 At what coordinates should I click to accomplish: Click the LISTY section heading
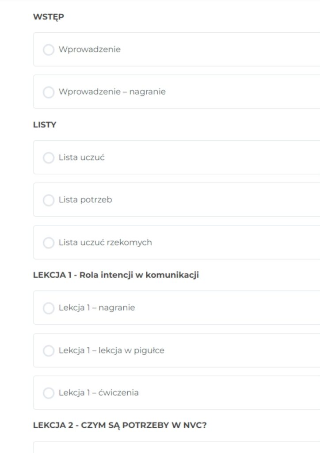(x=45, y=125)
